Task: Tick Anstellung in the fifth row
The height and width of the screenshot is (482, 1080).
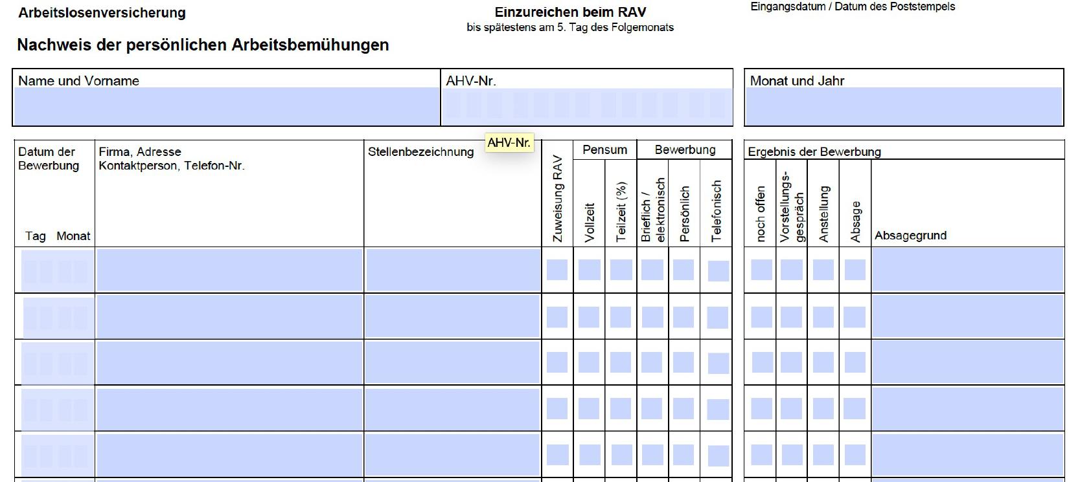Action: click(823, 455)
